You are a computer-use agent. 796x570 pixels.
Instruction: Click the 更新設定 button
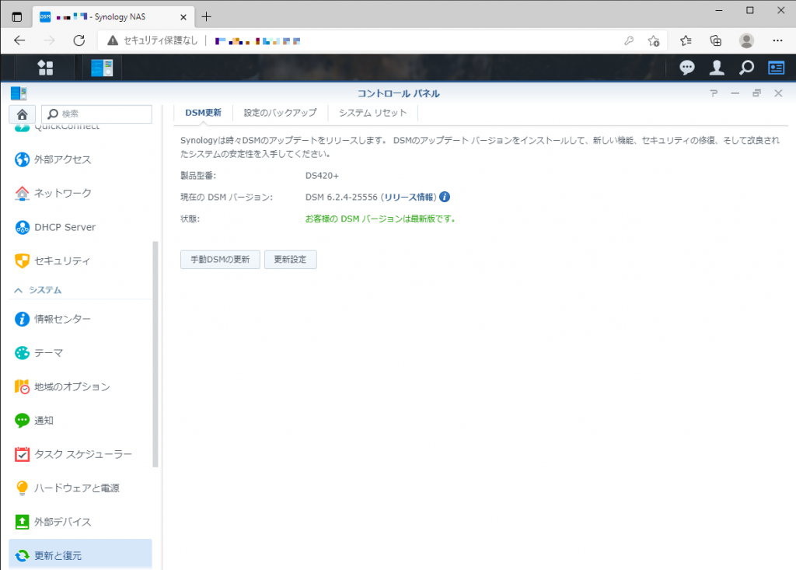(291, 260)
